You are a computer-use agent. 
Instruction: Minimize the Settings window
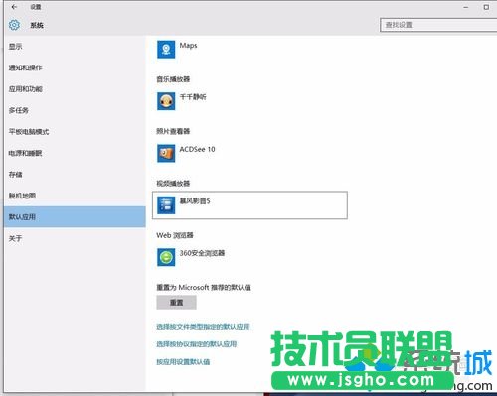[x=466, y=7]
